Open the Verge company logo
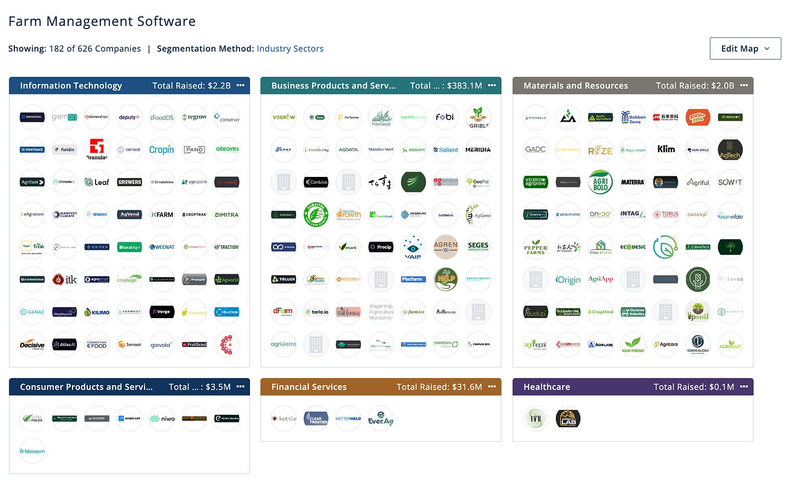 click(x=162, y=312)
